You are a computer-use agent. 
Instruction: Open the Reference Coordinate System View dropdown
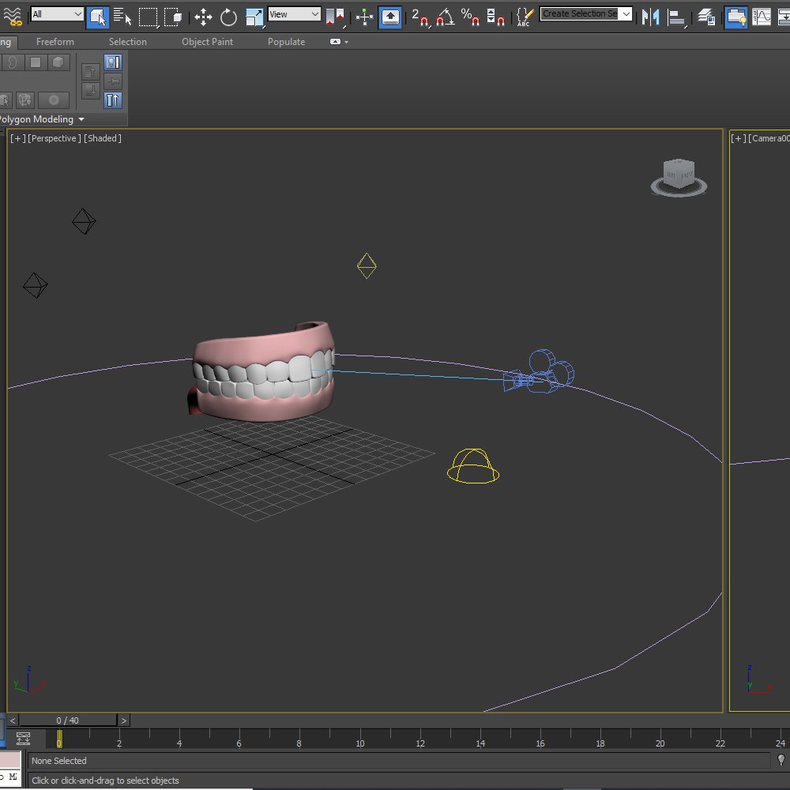click(x=294, y=13)
